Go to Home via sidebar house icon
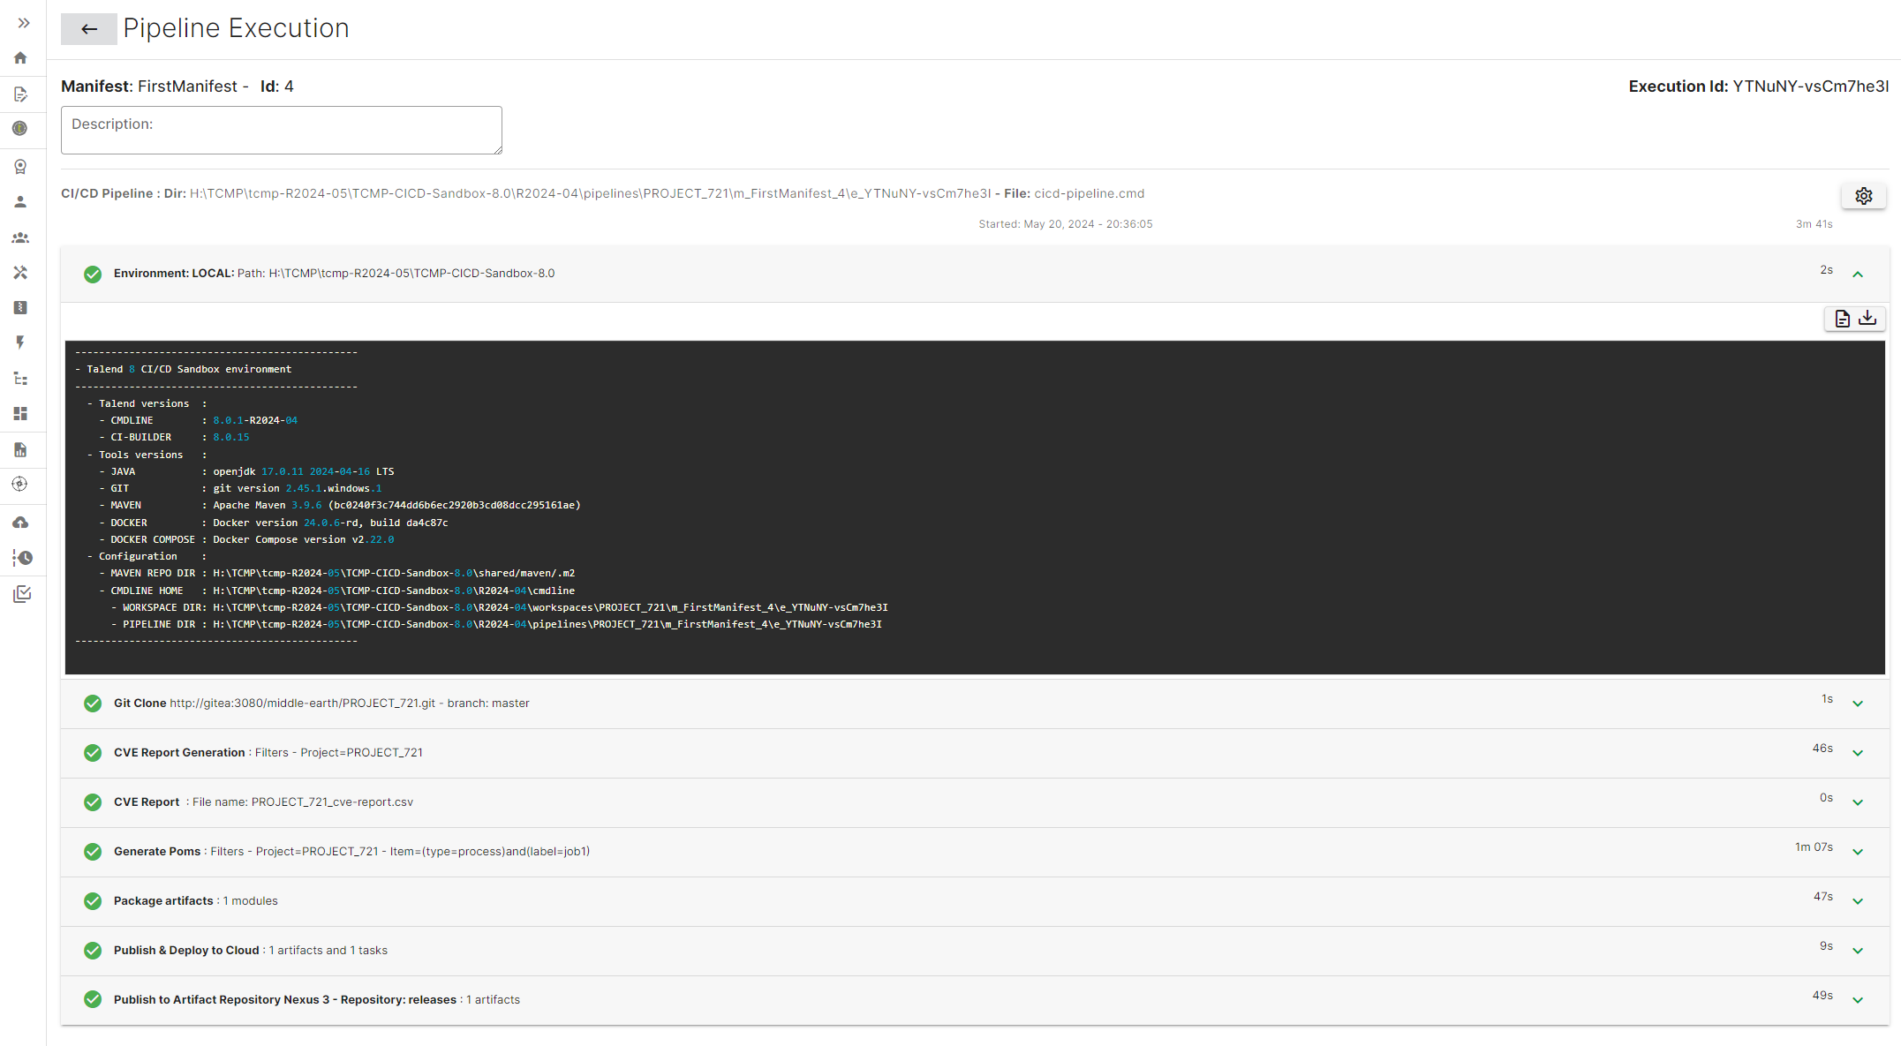Screen dimensions: 1901x1046 coord(20,58)
